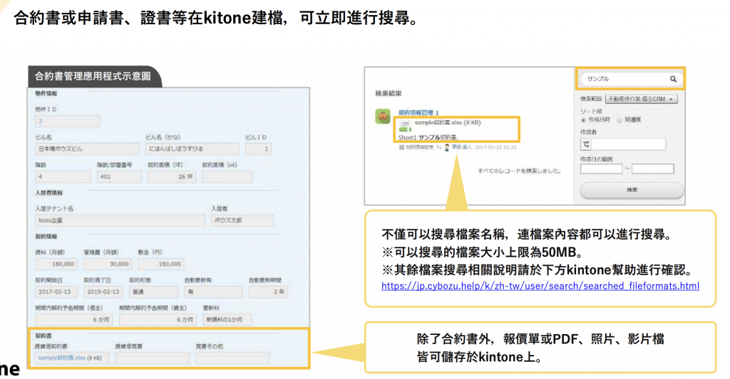Click the tenant name field bozu企画
The width and height of the screenshot is (730, 379).
tap(120, 220)
